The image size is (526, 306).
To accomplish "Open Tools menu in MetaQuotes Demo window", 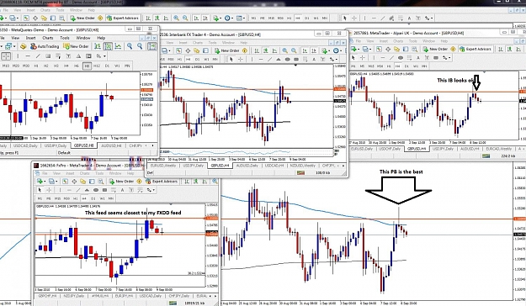I will (x=65, y=38).
